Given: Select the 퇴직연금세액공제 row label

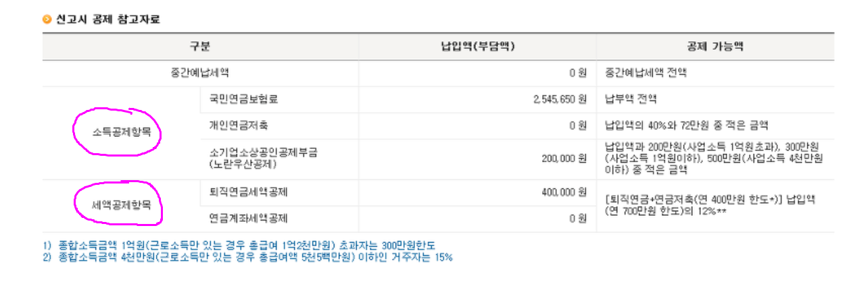Looking at the screenshot, I should point(248,192).
